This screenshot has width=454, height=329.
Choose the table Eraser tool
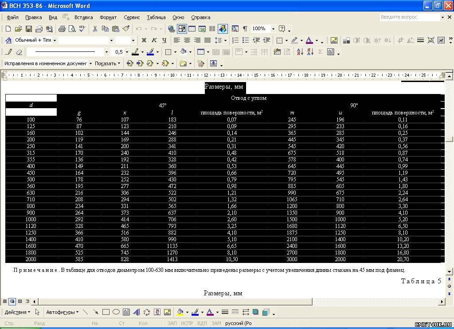19,52
